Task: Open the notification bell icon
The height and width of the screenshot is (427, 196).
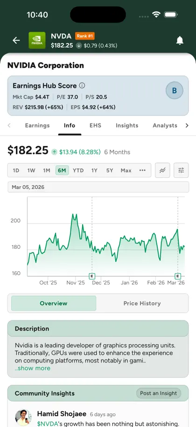Action: [x=180, y=41]
